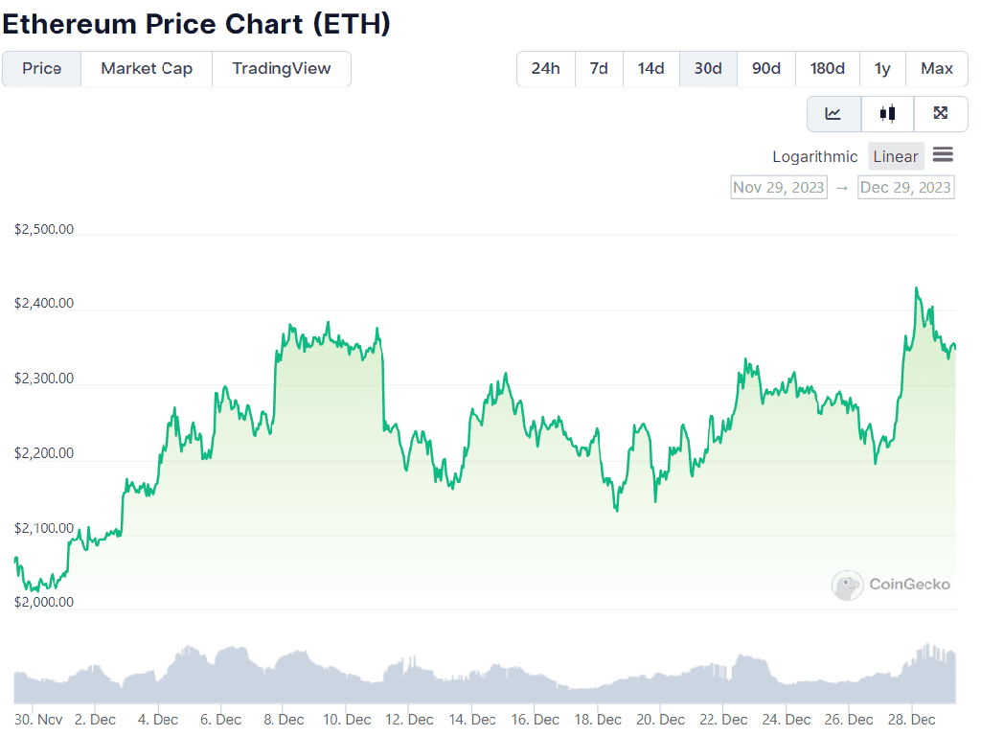Open chart hamburger menu icon
The width and height of the screenshot is (981, 736).
tap(943, 155)
